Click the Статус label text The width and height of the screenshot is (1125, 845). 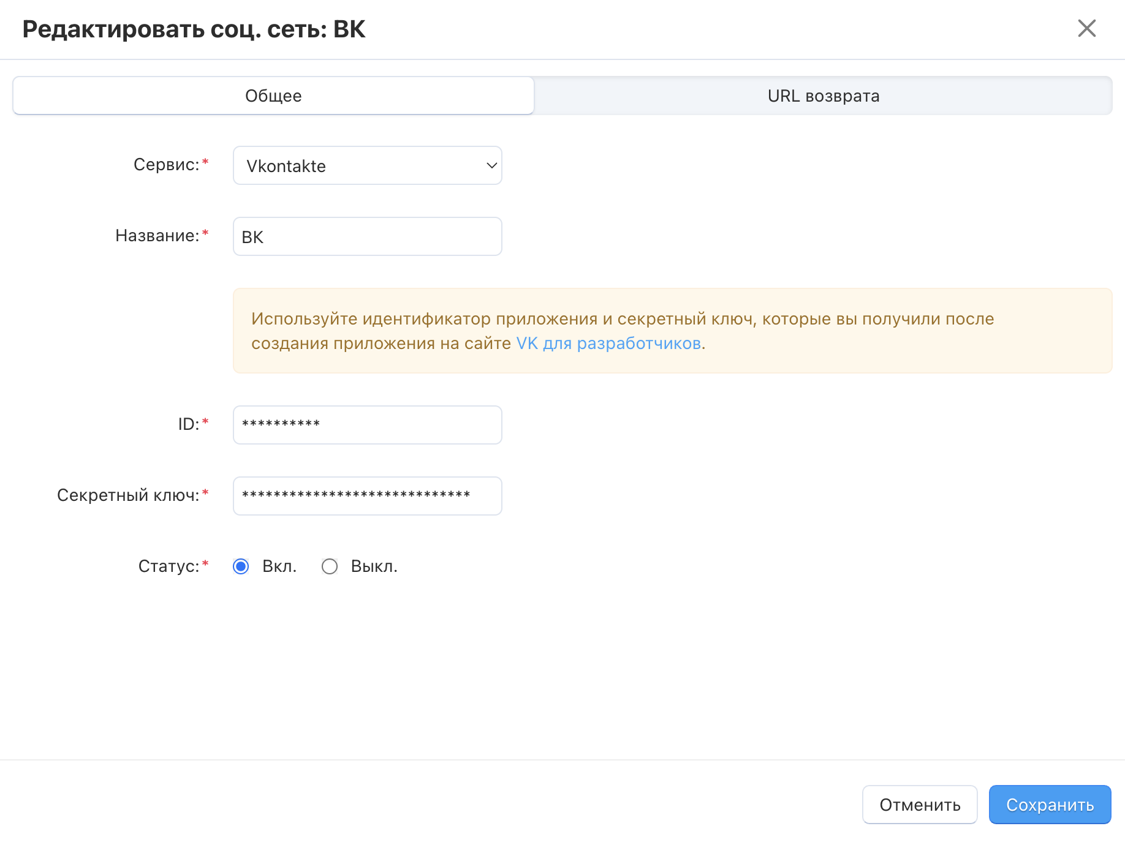pyautogui.click(x=169, y=566)
